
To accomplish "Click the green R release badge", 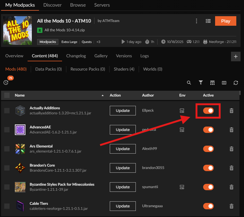I will [40, 30].
